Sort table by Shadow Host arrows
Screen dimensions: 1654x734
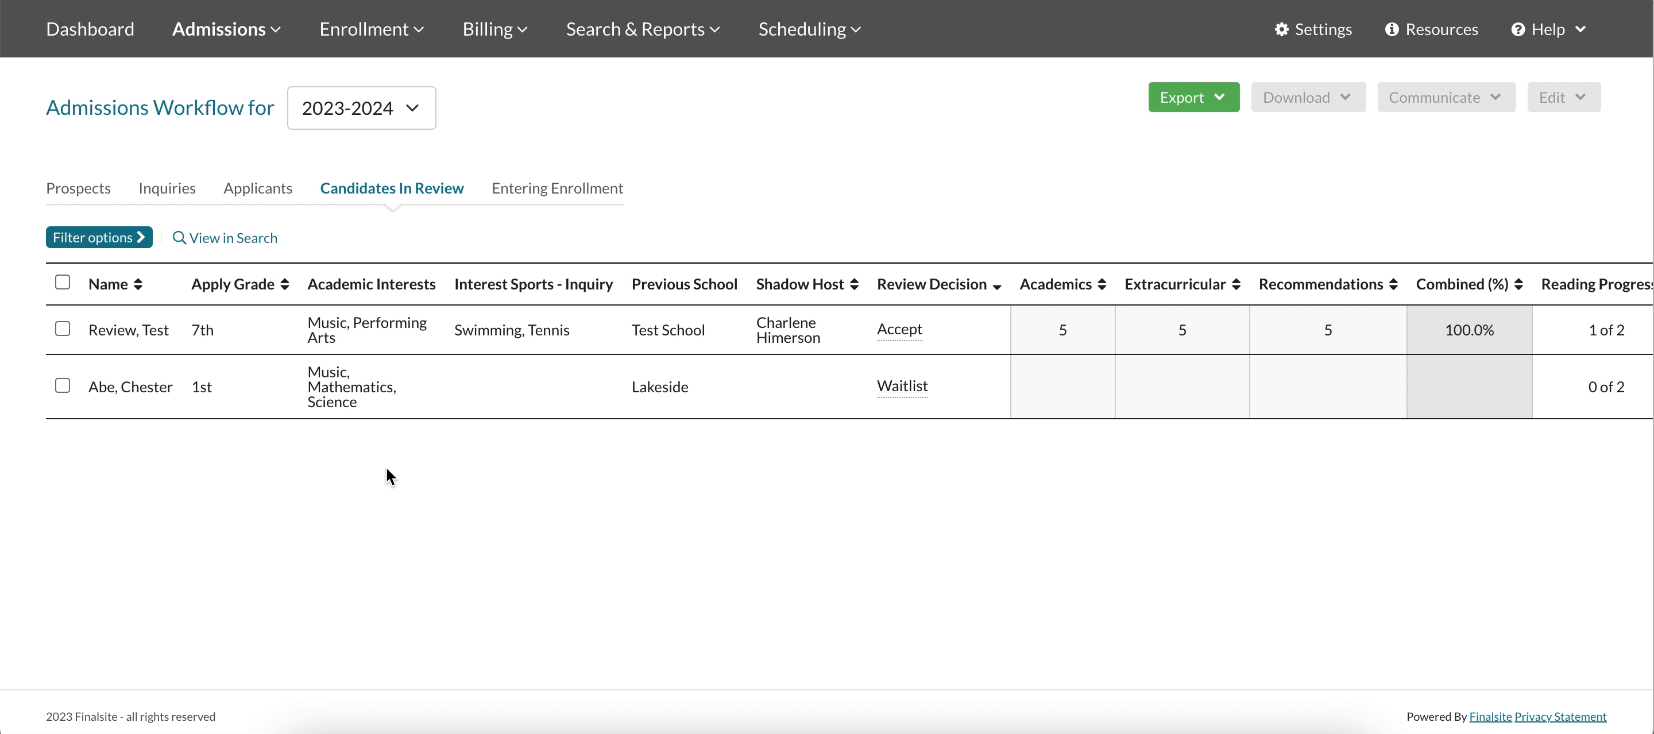point(854,284)
